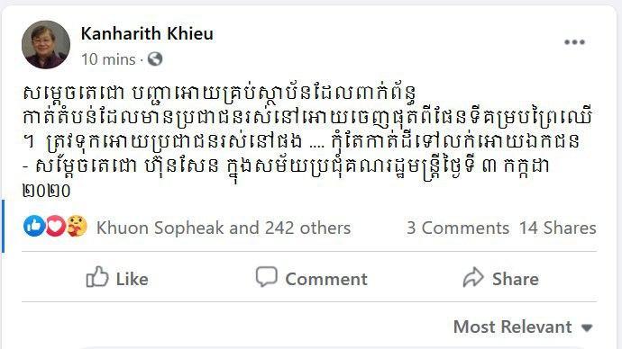Click the Khmer post text body
The image size is (622, 349).
pyautogui.click(x=307, y=141)
